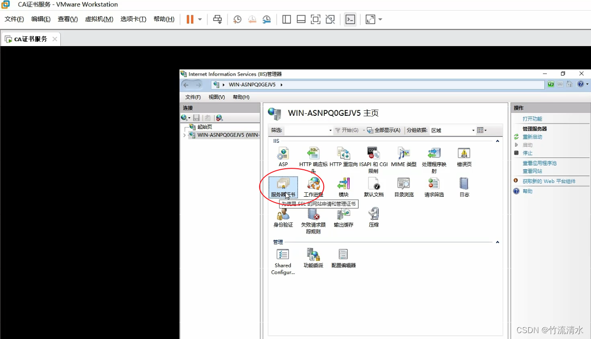Open the 失败请求跟踪规则 icon
This screenshot has height=339, width=591.
click(313, 214)
